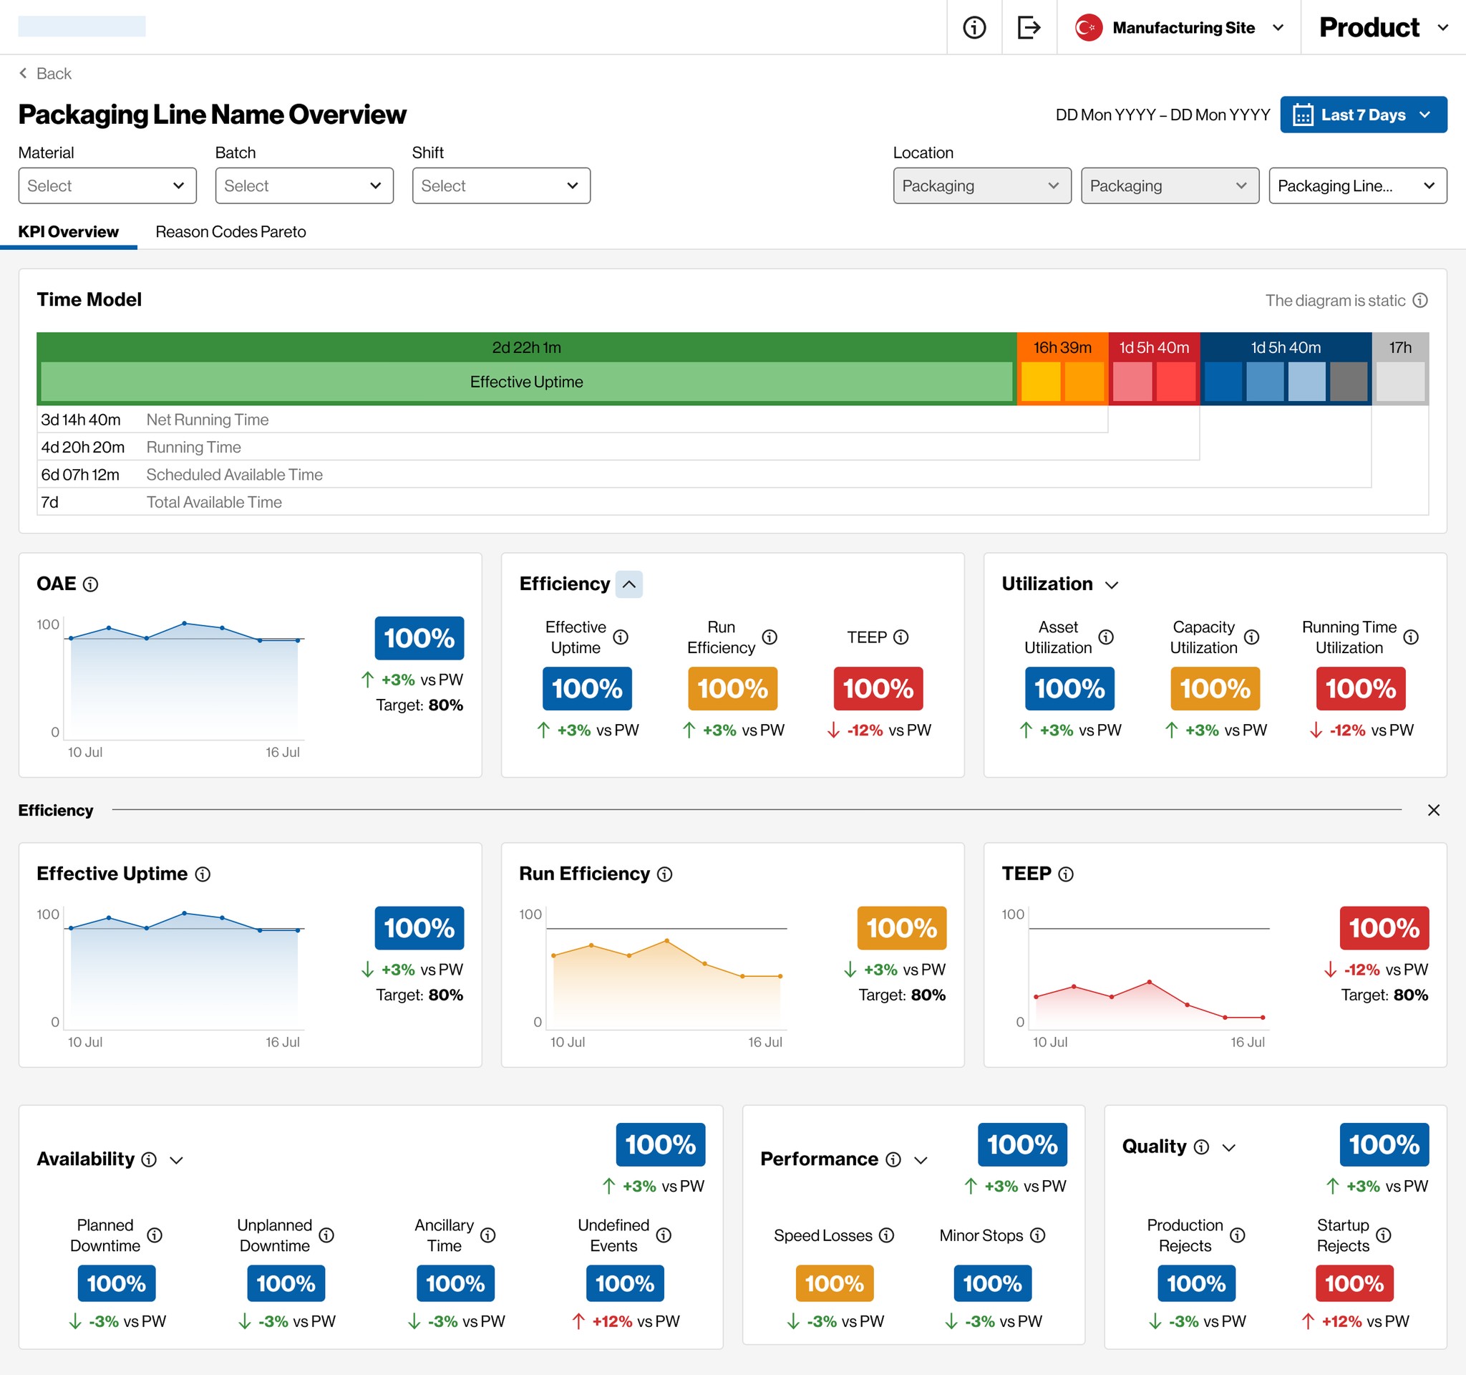The width and height of the screenshot is (1466, 1375).
Task: Collapse the Efficiency card with the chevron-up toggle
Action: pyautogui.click(x=629, y=584)
